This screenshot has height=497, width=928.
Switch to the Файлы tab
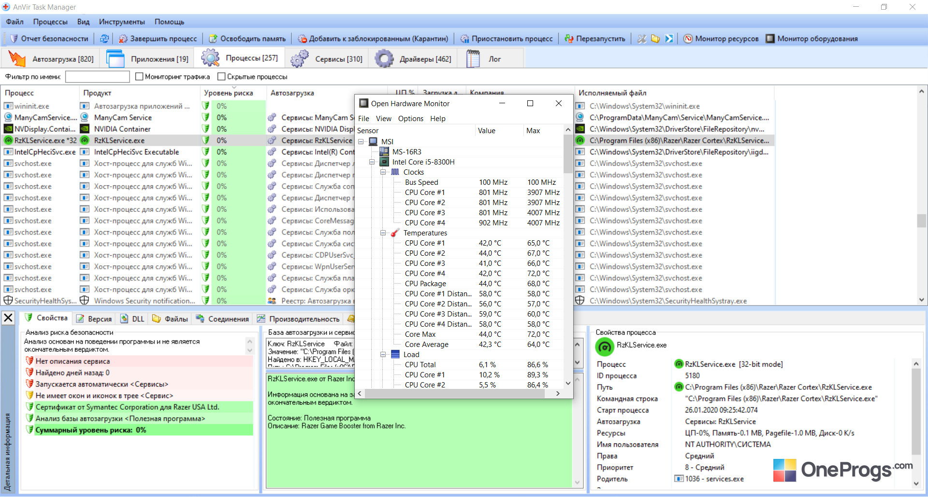point(170,319)
